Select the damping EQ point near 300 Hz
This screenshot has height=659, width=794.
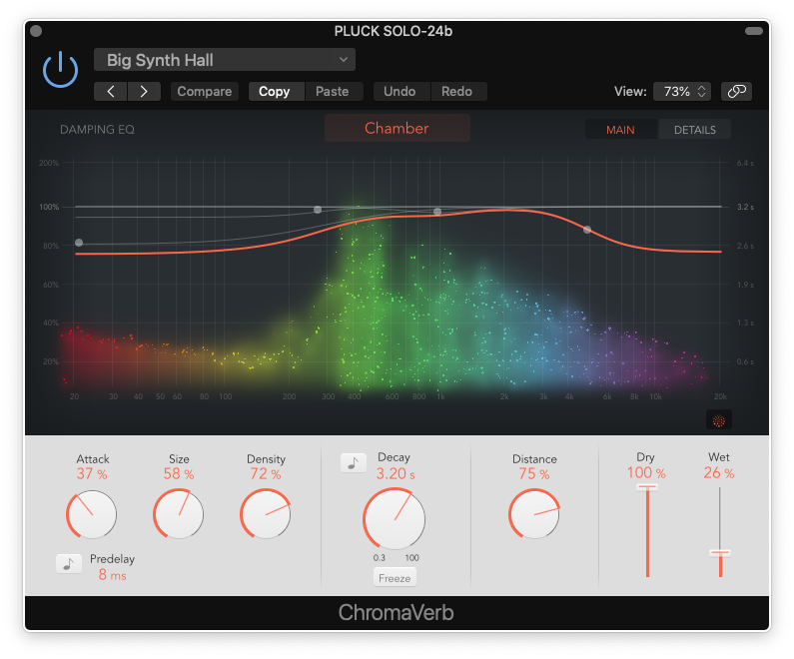click(x=318, y=209)
